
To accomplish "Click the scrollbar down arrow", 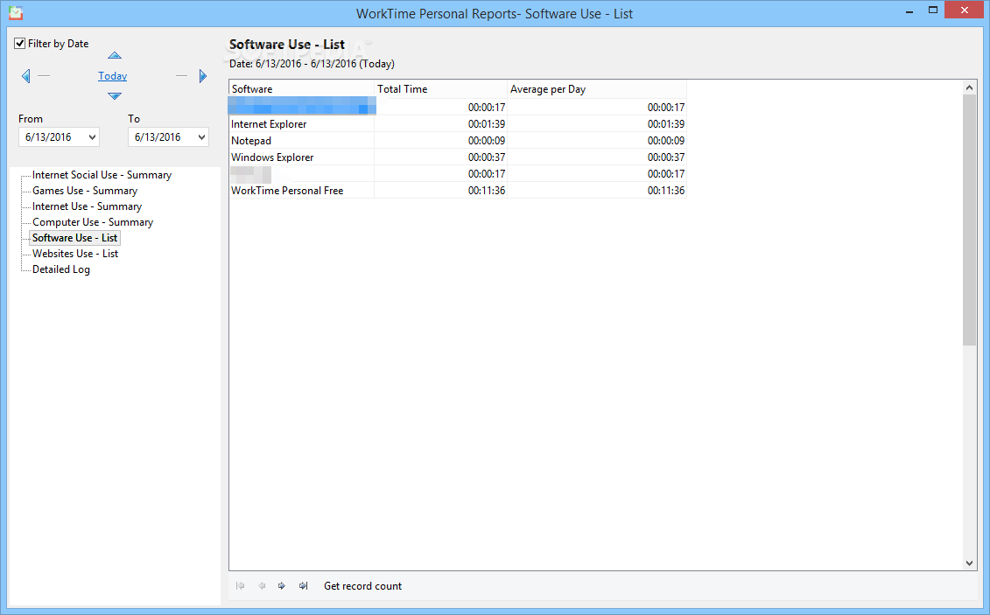I will coord(969,563).
